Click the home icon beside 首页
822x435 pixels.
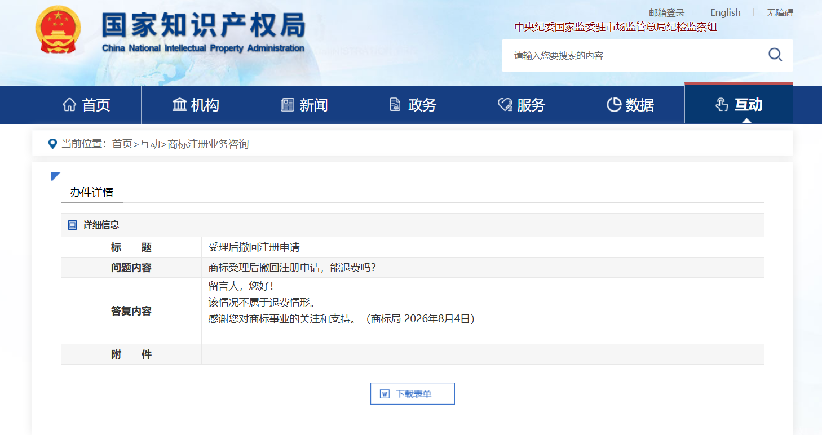[69, 105]
